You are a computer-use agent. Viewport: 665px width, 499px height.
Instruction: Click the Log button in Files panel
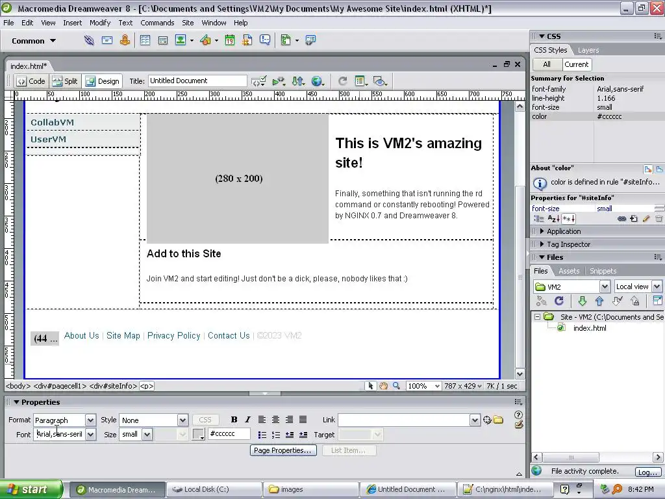tap(647, 472)
